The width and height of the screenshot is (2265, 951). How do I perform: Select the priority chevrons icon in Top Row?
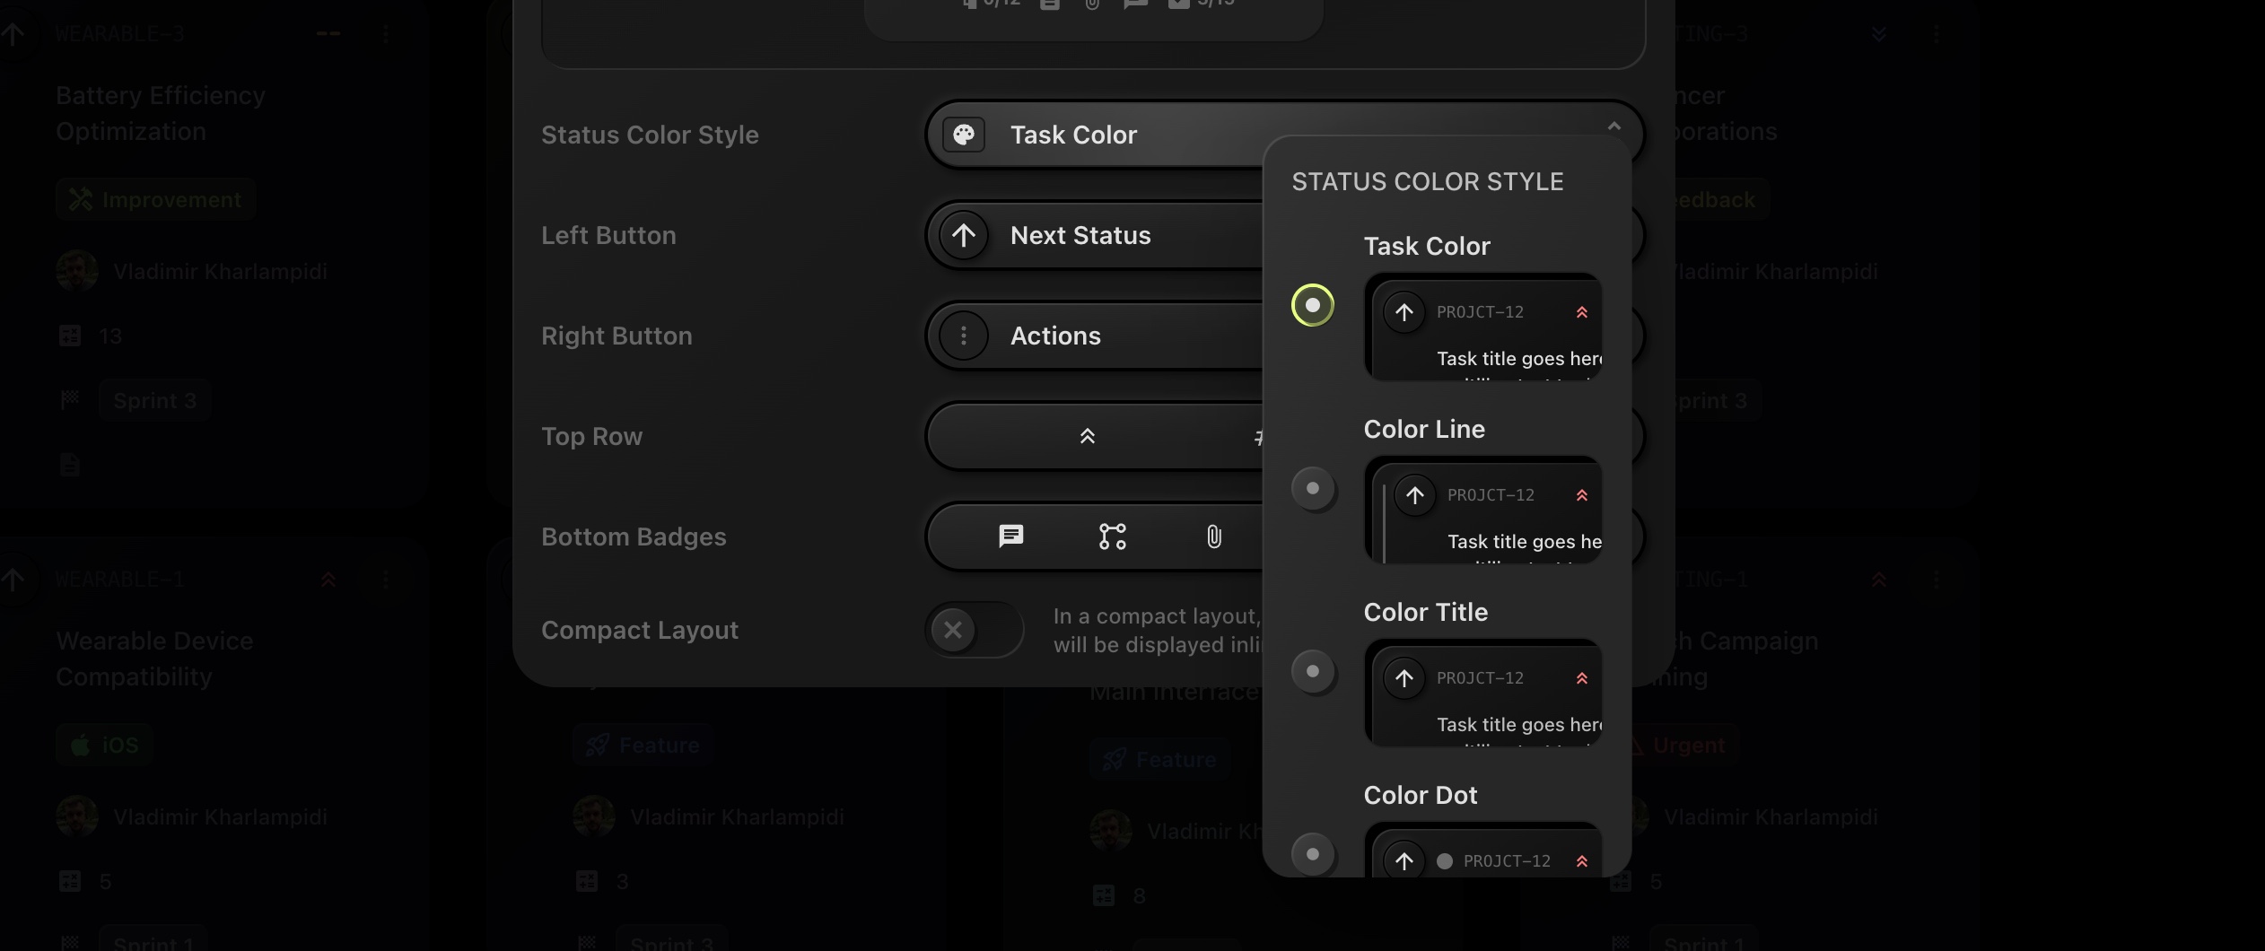[x=1087, y=436]
